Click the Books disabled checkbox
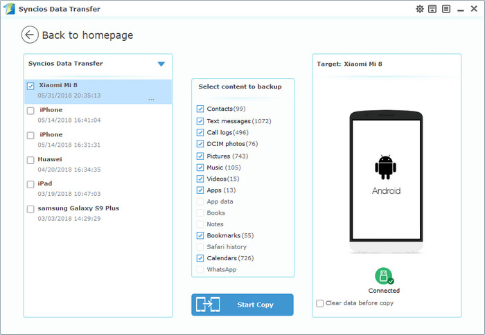The height and width of the screenshot is (335, 485). pos(200,213)
